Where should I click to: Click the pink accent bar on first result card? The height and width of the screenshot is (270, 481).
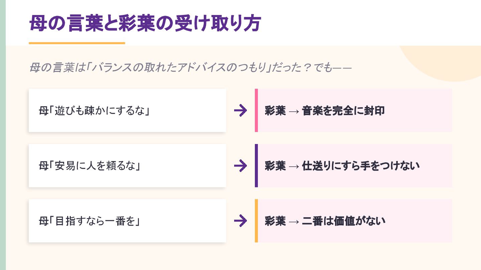tap(256, 110)
